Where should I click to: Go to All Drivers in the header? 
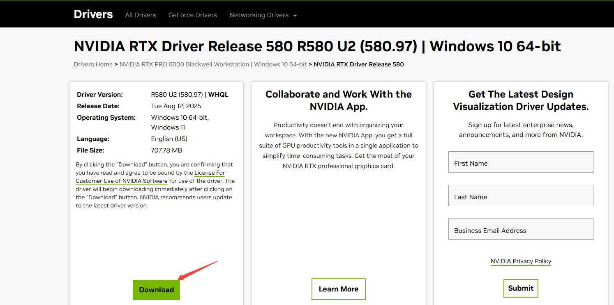pyautogui.click(x=141, y=15)
